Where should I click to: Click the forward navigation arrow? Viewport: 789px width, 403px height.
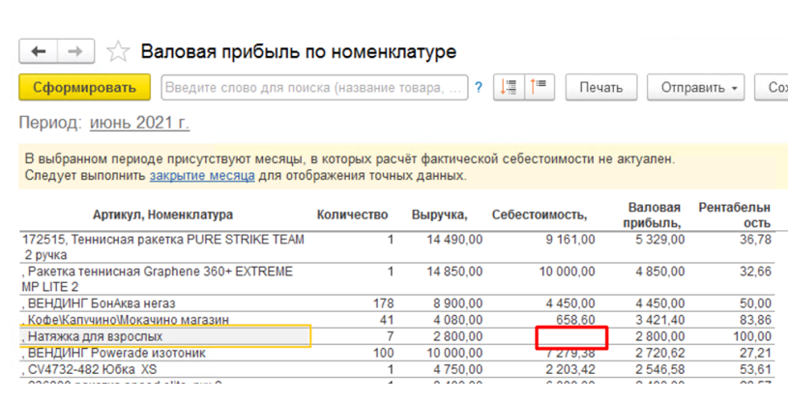click(x=76, y=51)
